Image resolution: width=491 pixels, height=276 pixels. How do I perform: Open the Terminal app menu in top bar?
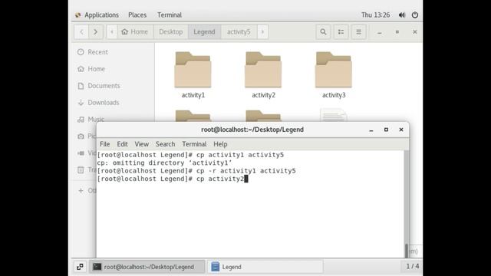(170, 15)
